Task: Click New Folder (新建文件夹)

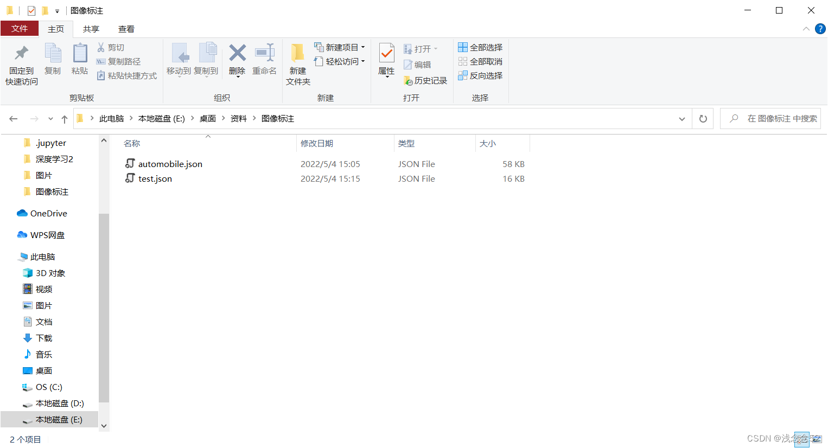Action: 298,64
